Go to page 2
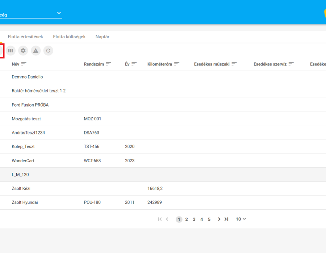Viewport: 326px width, 253px height. pos(187,219)
